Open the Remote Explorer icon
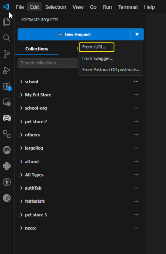 click(7, 102)
